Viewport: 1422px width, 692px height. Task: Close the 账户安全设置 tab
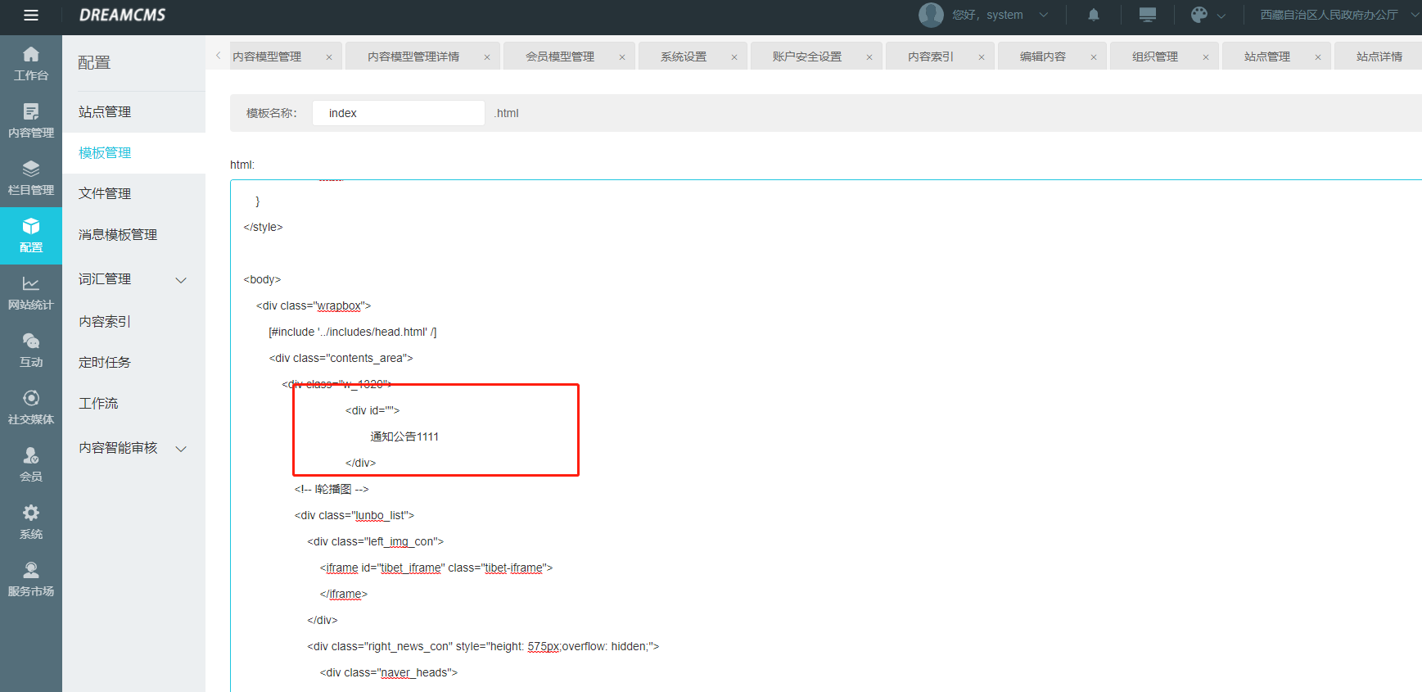[869, 57]
